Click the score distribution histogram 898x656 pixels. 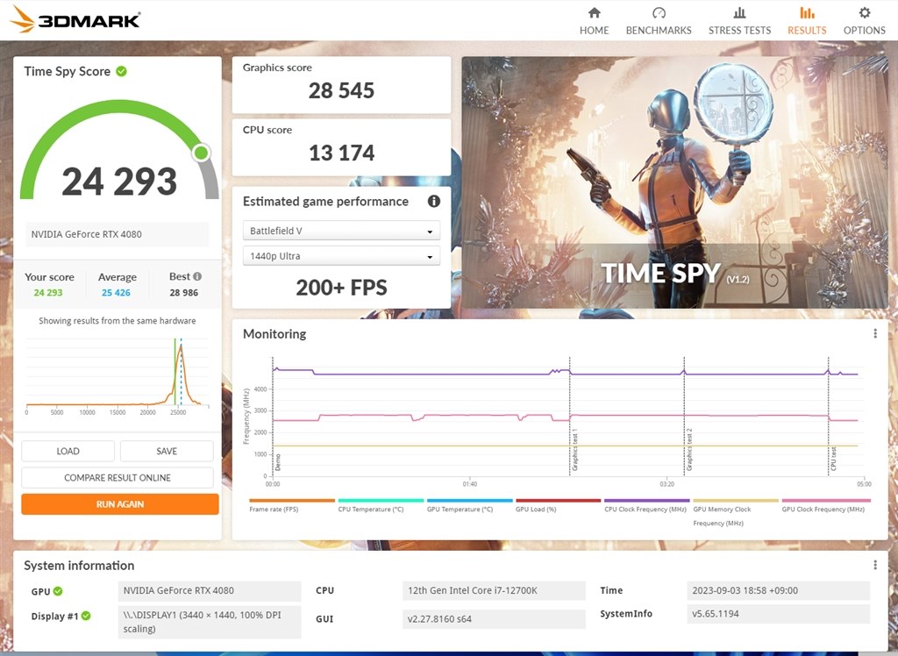118,375
